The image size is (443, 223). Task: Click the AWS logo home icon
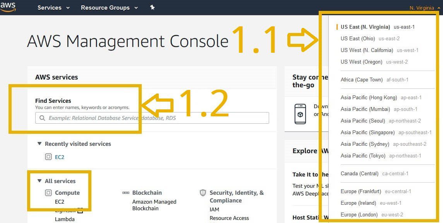(x=8, y=7)
